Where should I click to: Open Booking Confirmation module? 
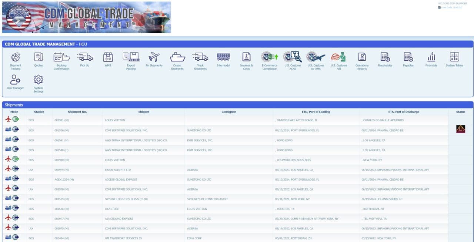(61, 61)
